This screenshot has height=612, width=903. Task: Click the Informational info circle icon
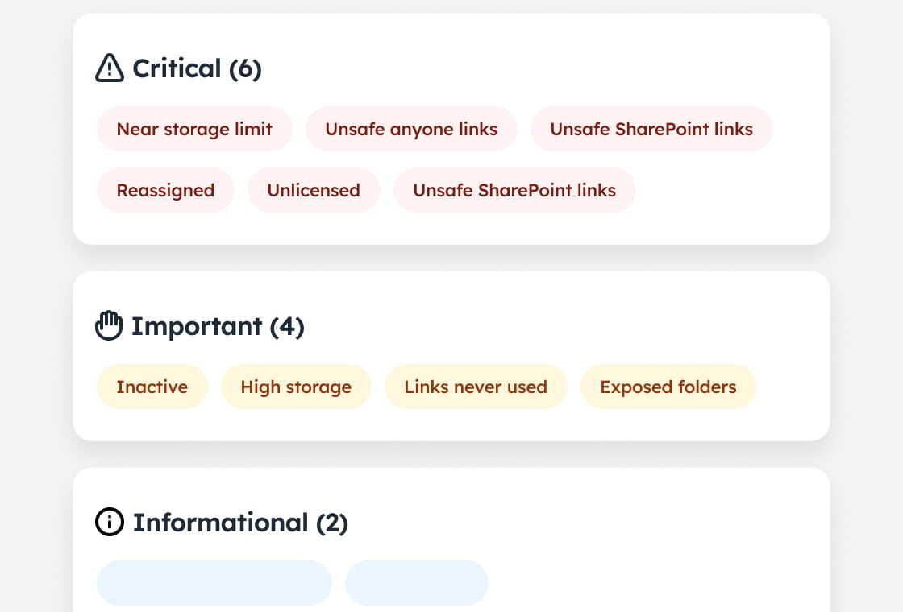tap(110, 523)
